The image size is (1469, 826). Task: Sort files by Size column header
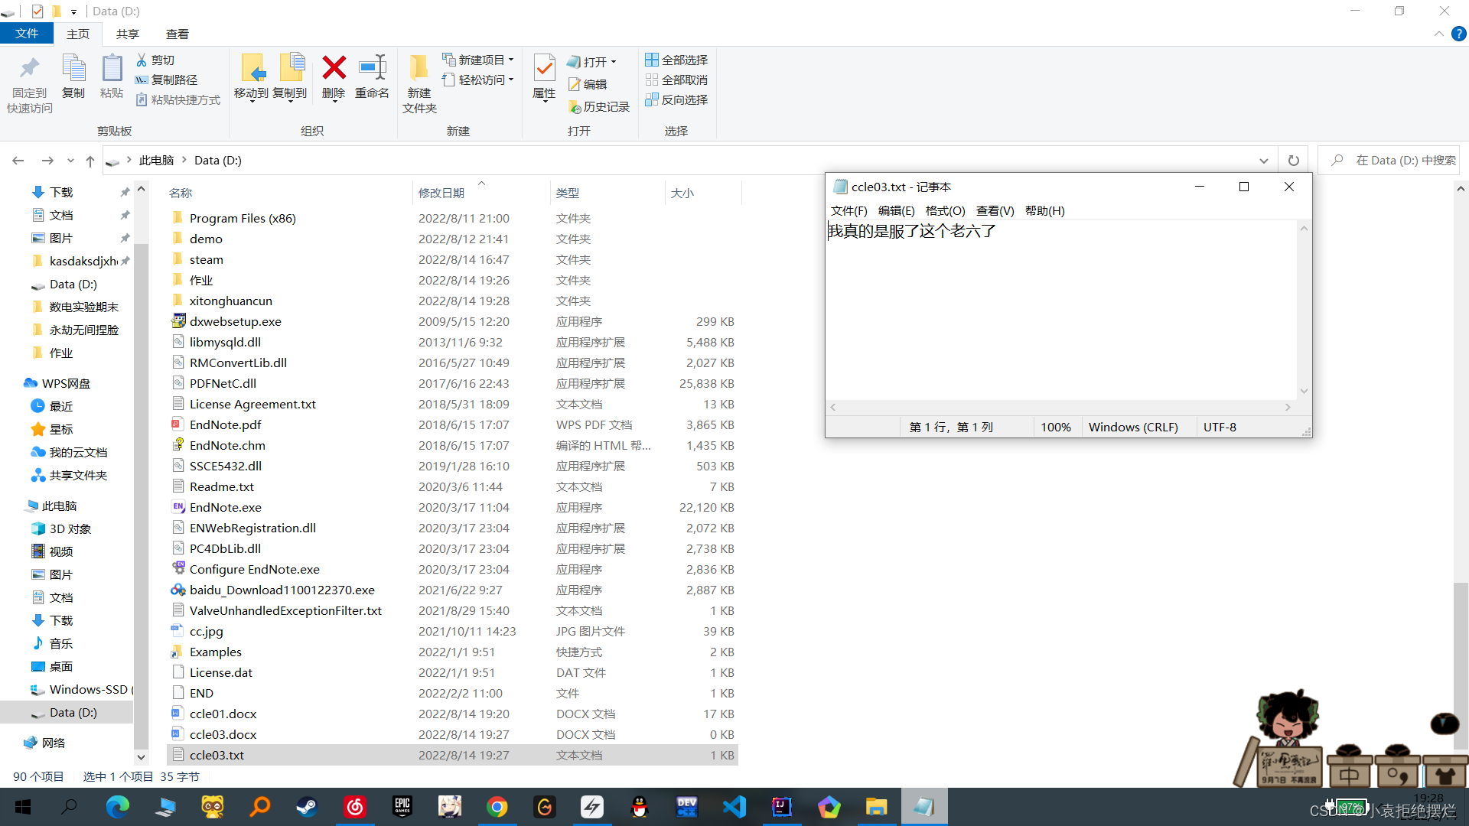[682, 193]
